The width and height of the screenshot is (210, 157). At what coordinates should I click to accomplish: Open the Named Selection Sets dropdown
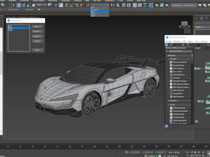108,5
